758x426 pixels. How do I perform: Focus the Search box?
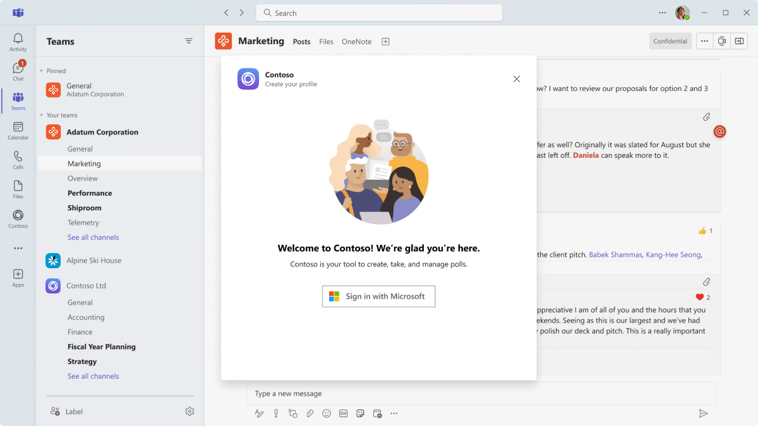[x=379, y=13]
